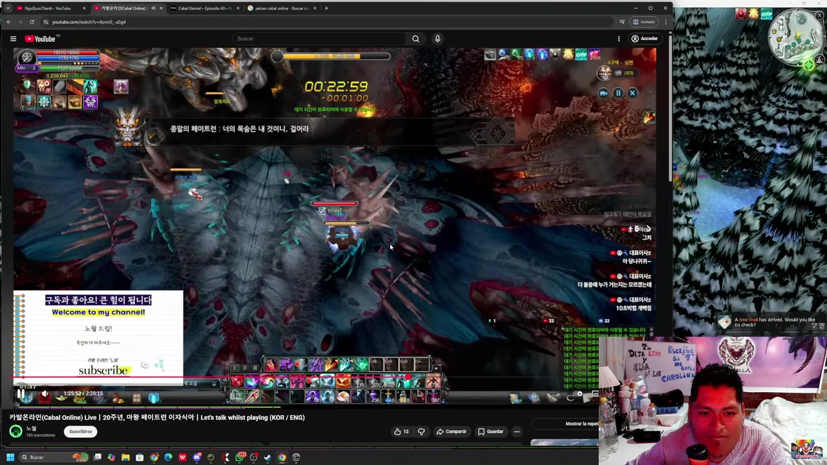Mute the video with speaker icon
Image resolution: width=827 pixels, height=465 pixels.
pos(45,393)
